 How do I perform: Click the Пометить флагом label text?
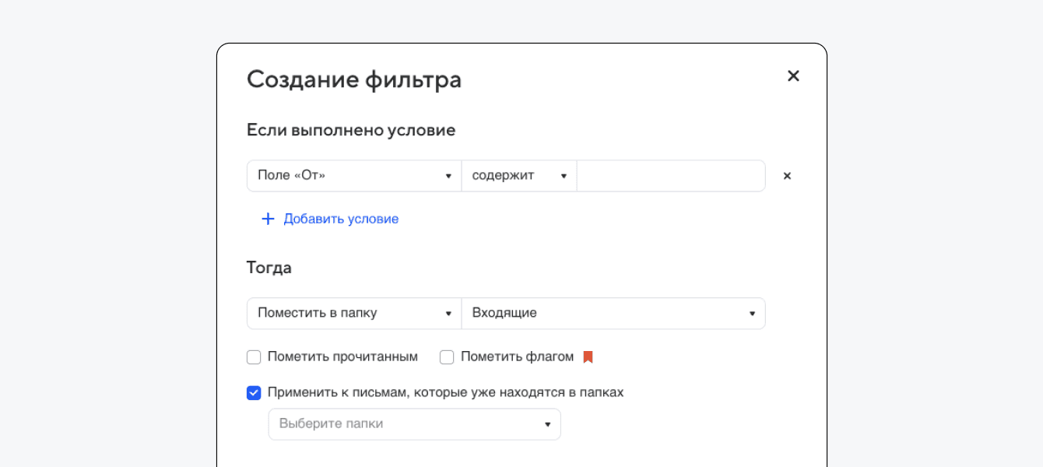517,357
